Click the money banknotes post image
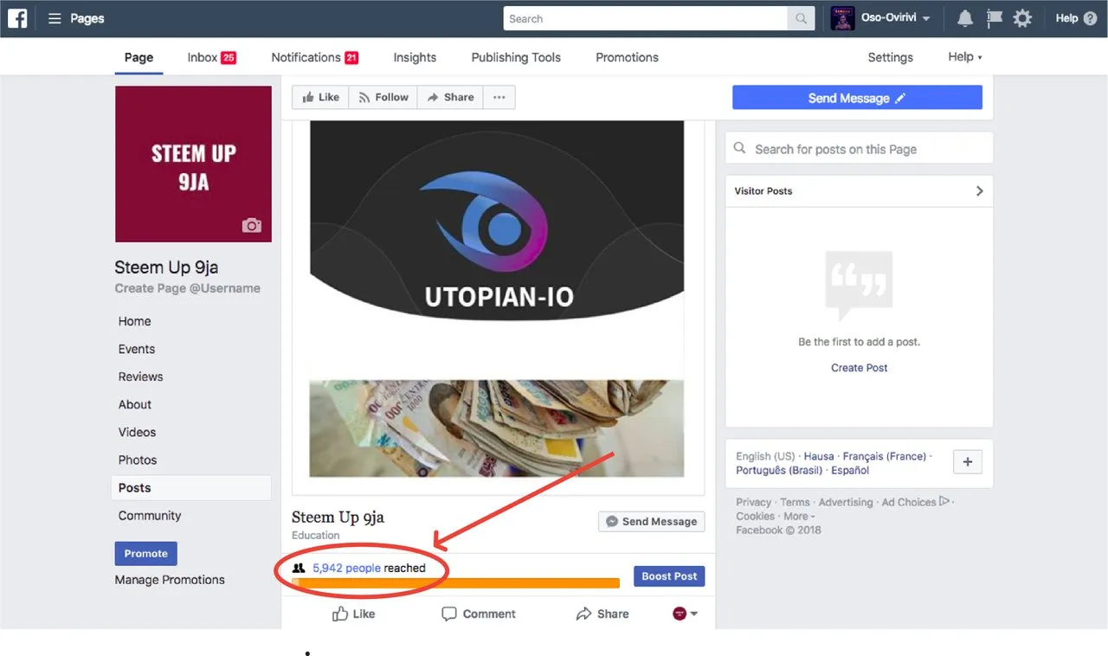 pos(497,428)
